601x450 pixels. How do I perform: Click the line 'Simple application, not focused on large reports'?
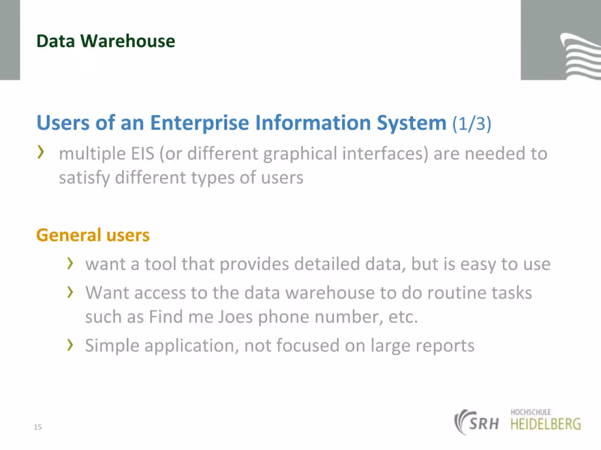pos(280,345)
